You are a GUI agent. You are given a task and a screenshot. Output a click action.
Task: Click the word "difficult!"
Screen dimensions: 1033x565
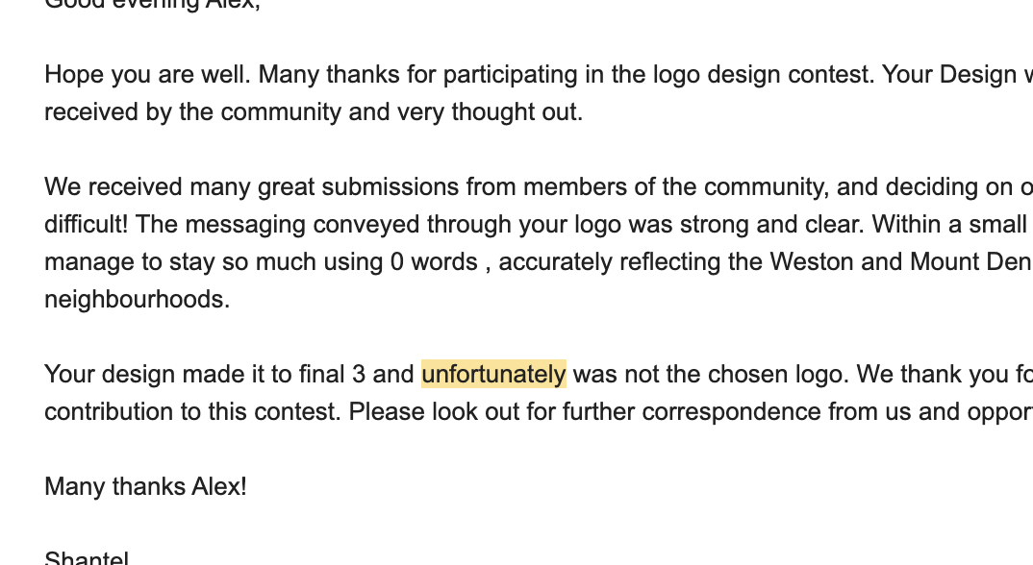[87, 224]
